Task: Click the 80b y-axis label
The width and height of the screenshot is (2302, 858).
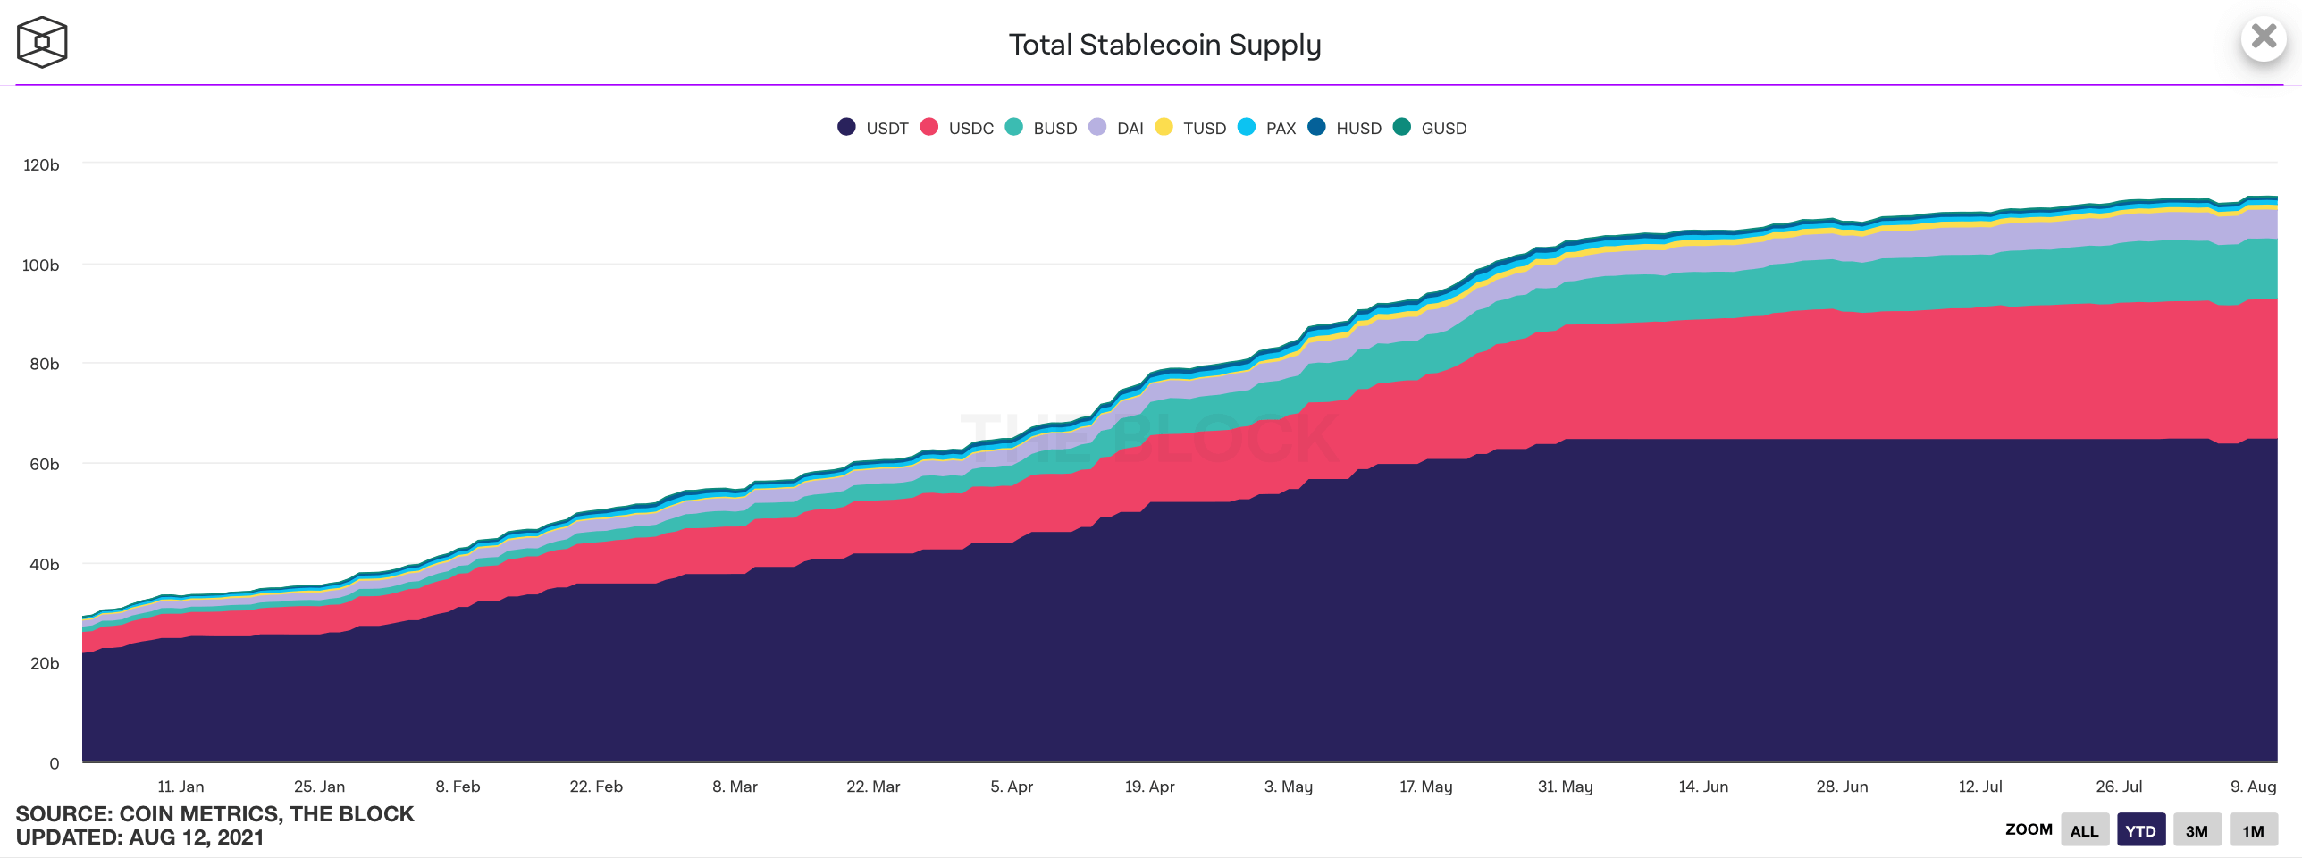Action: 45,364
